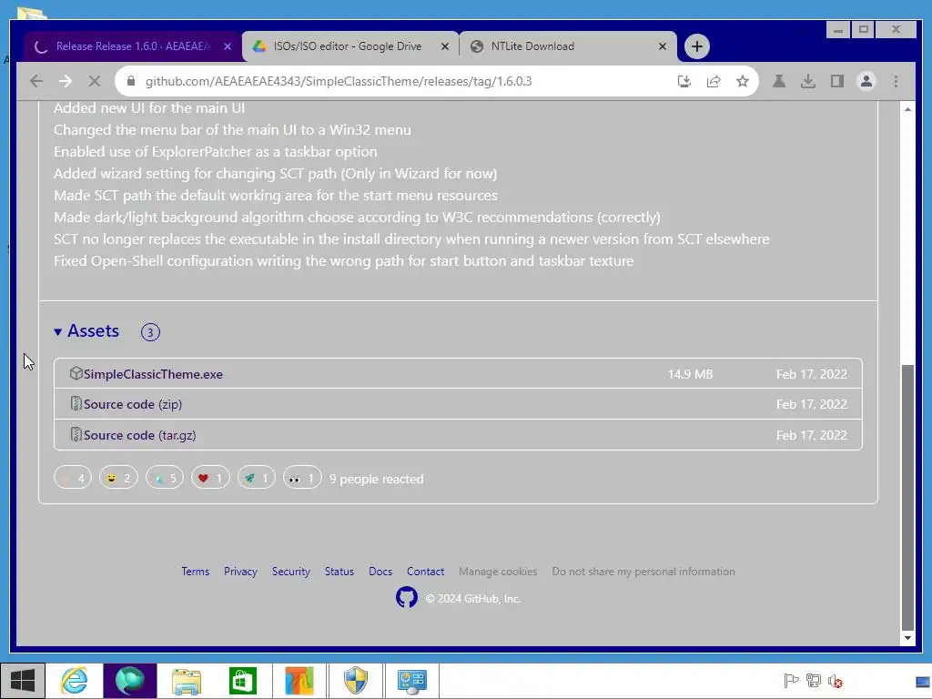The width and height of the screenshot is (932, 699).
Task: Open the profile avatar icon
Action: click(866, 81)
